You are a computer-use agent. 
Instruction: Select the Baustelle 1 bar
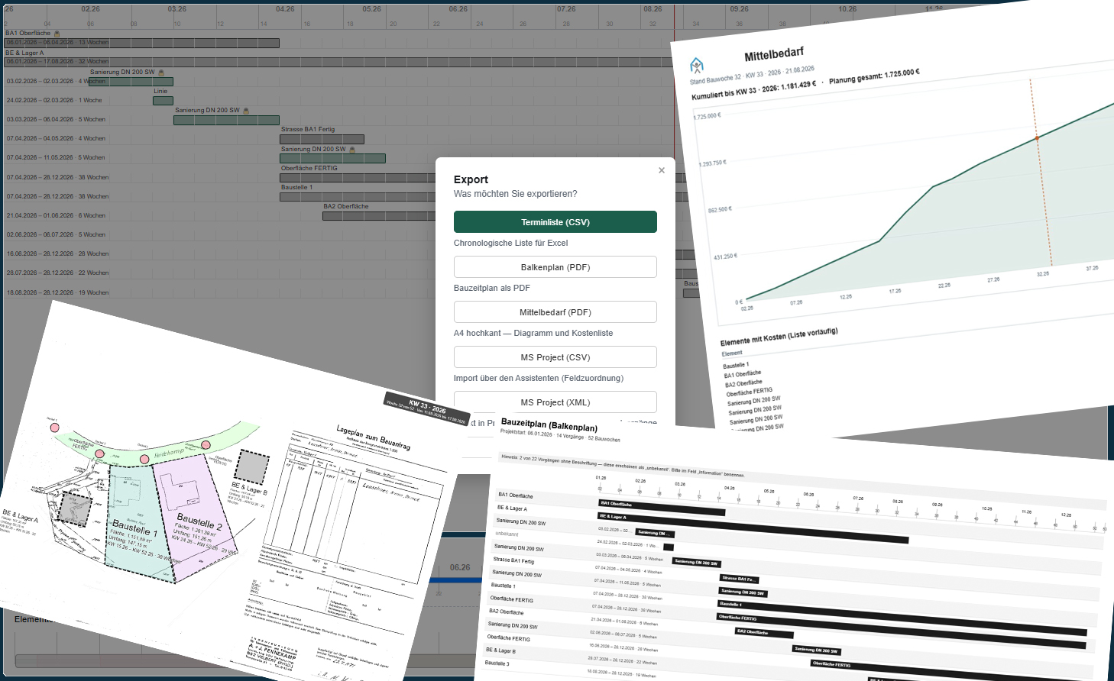pos(358,197)
